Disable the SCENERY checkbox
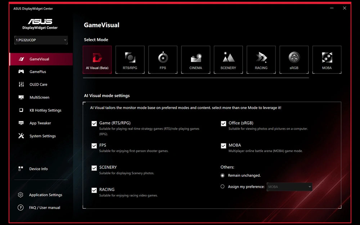The height and width of the screenshot is (225, 360). tap(94, 168)
